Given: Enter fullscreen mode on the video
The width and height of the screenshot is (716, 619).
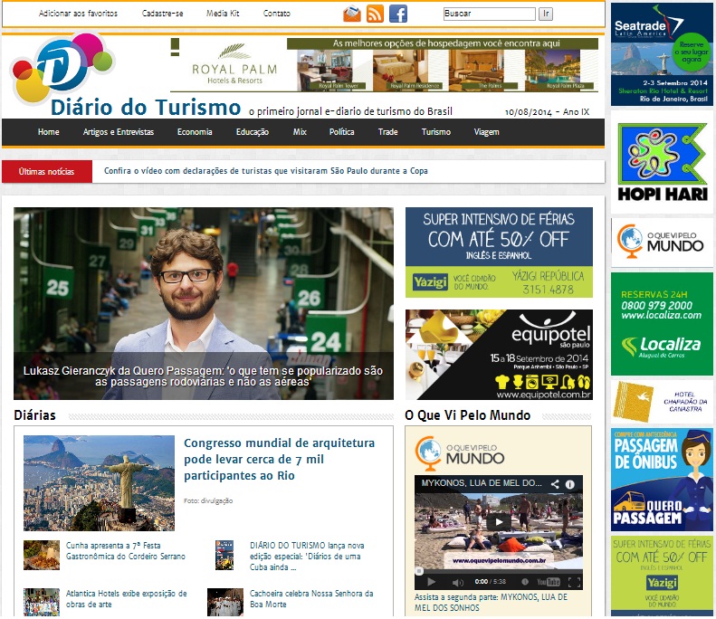Looking at the screenshot, I should click(x=575, y=582).
